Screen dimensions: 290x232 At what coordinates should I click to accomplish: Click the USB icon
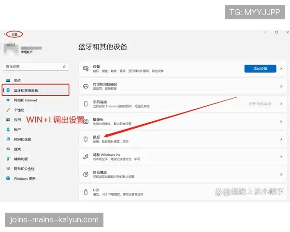tap(86, 192)
